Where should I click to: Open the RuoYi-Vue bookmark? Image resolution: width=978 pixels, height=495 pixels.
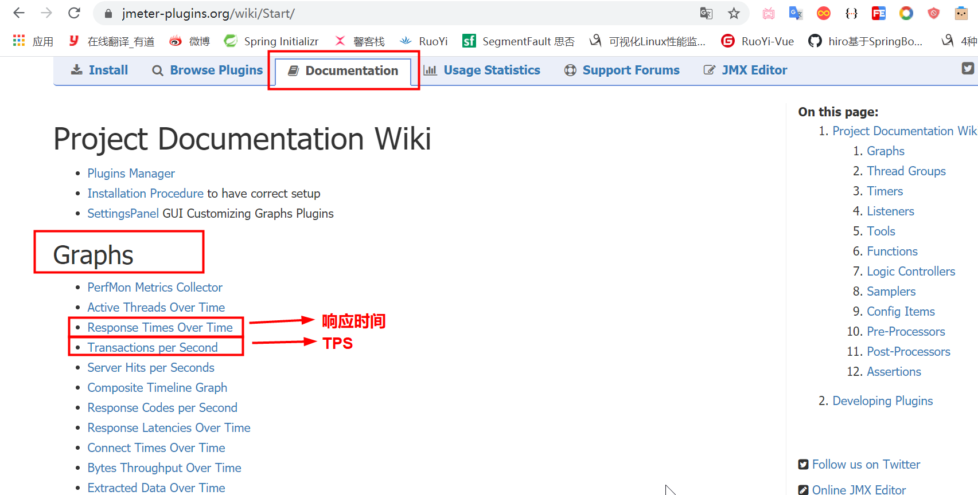tap(758, 41)
